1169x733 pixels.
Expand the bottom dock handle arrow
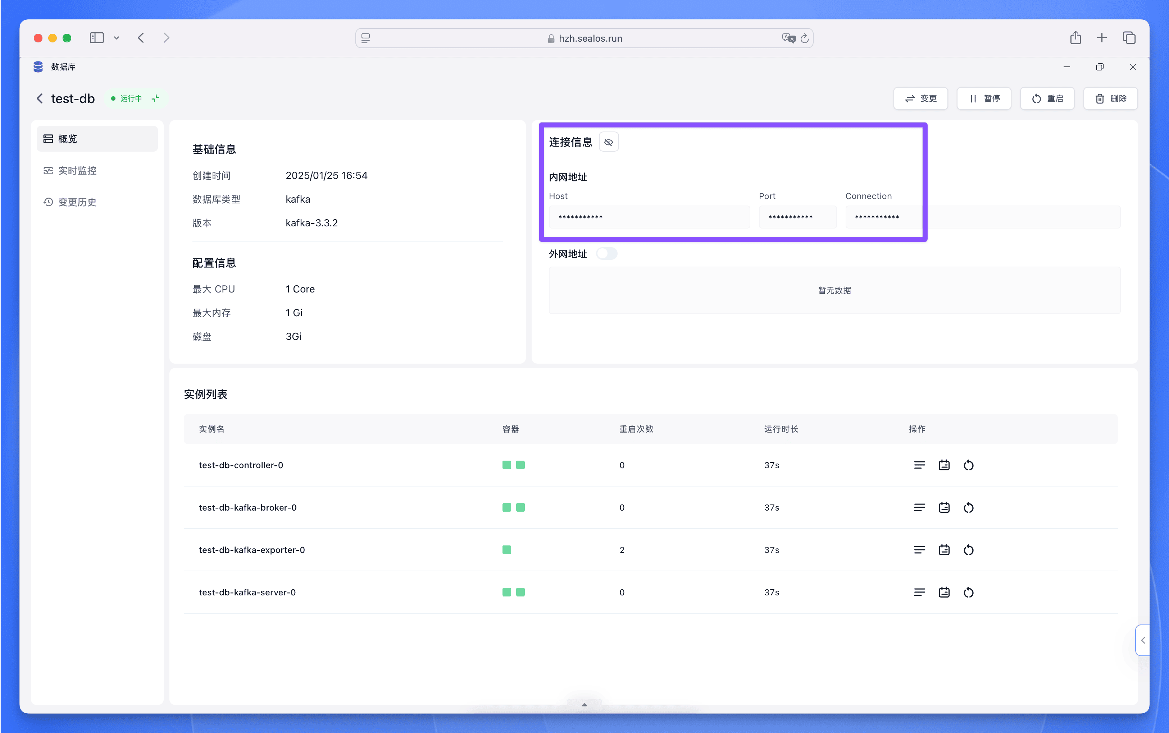[584, 705]
